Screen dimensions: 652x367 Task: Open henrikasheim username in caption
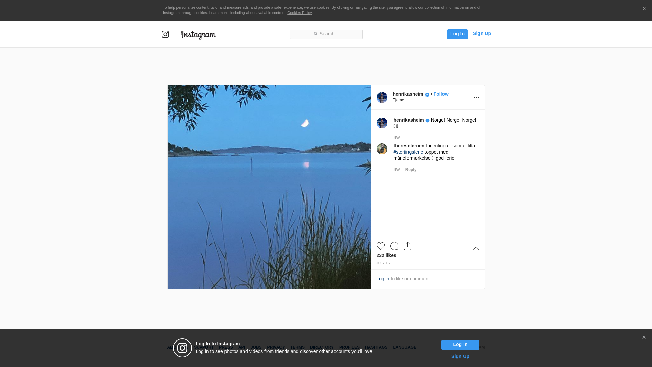(x=409, y=120)
